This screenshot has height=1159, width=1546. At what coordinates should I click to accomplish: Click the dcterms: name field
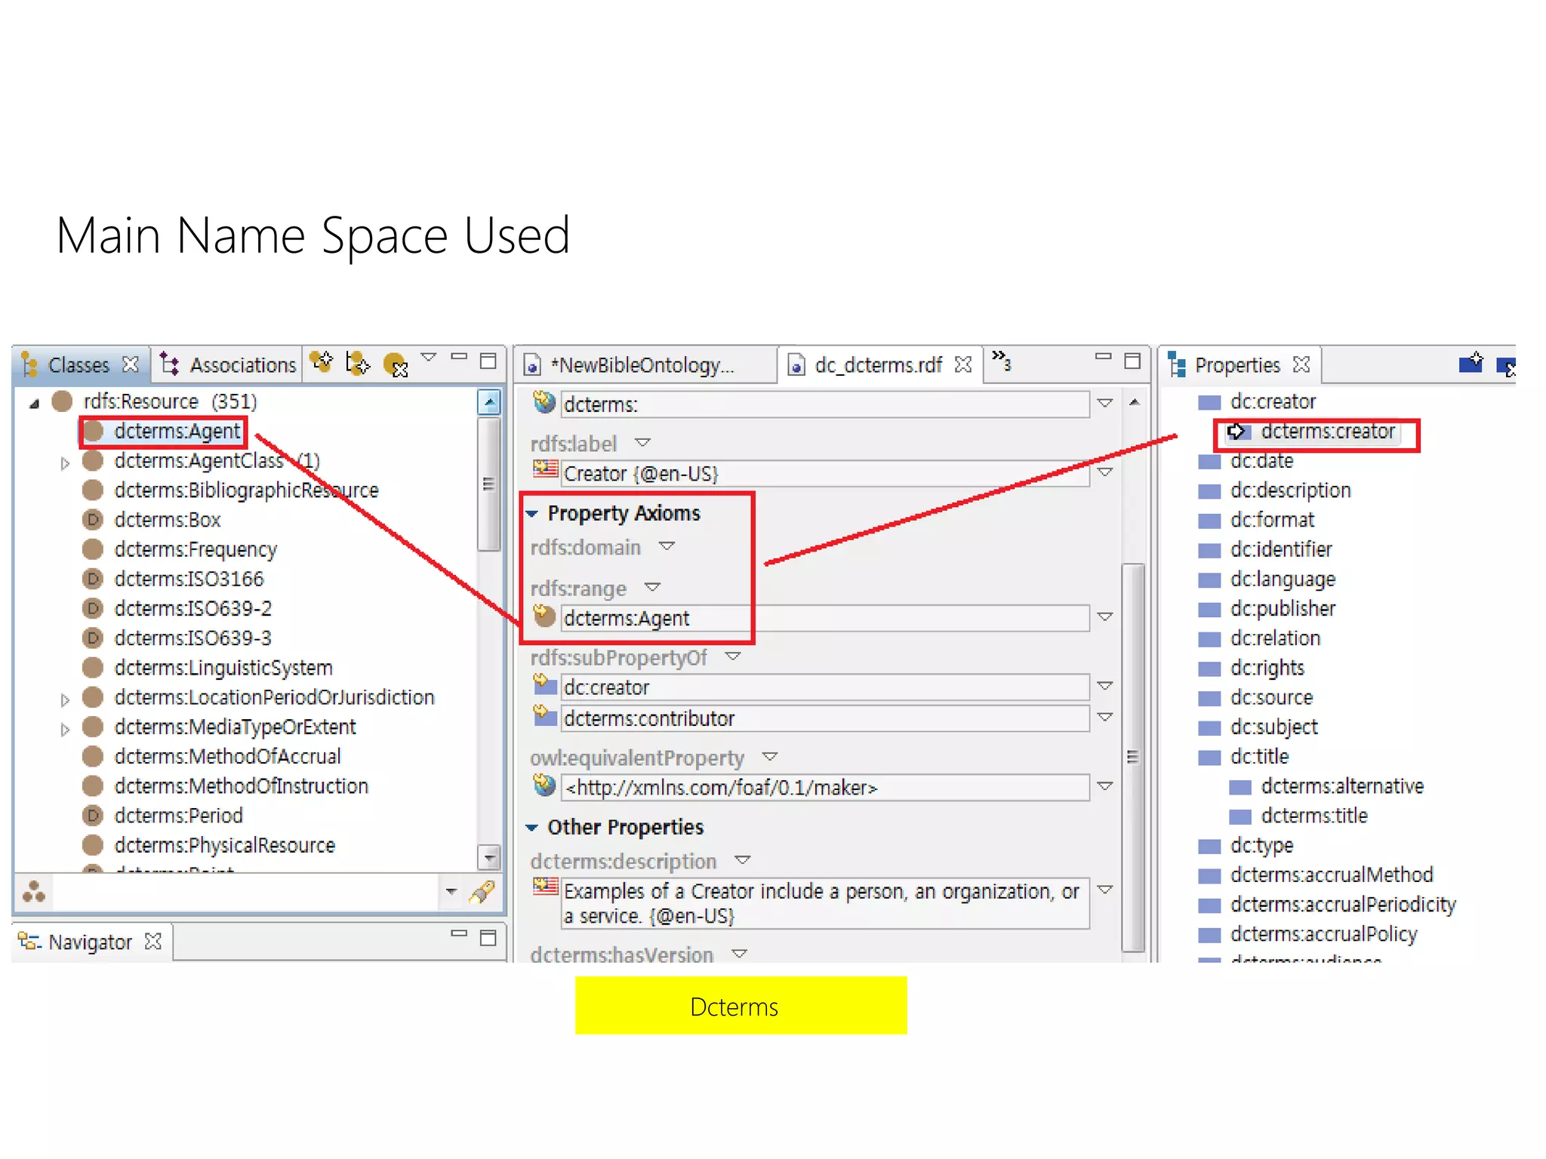825,404
